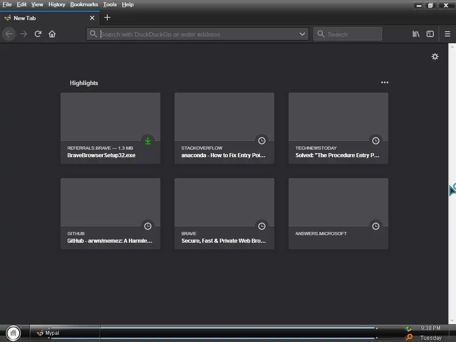Open new tab preferences gear
Image resolution: width=456 pixels, height=342 pixels.
click(x=435, y=57)
